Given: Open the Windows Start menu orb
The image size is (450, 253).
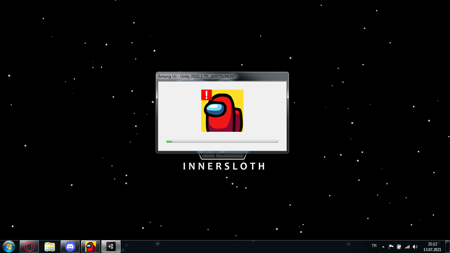Looking at the screenshot, I should 9,246.
